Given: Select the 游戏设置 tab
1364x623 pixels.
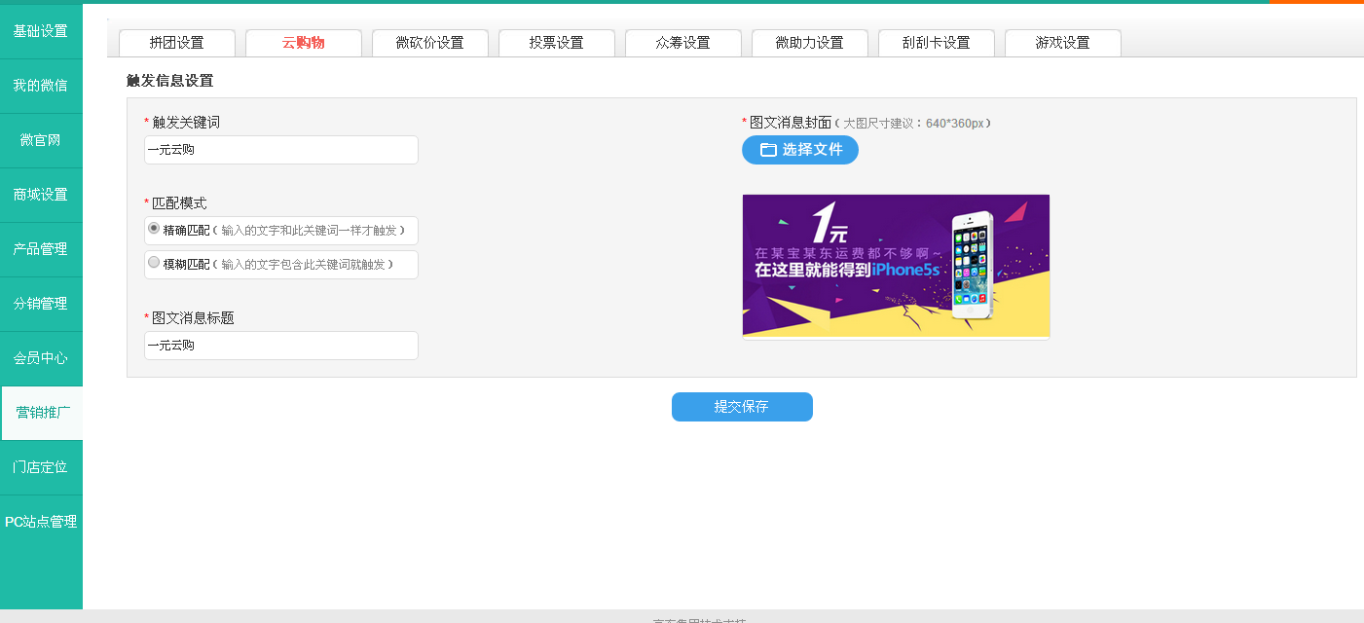Looking at the screenshot, I should pos(1062,43).
